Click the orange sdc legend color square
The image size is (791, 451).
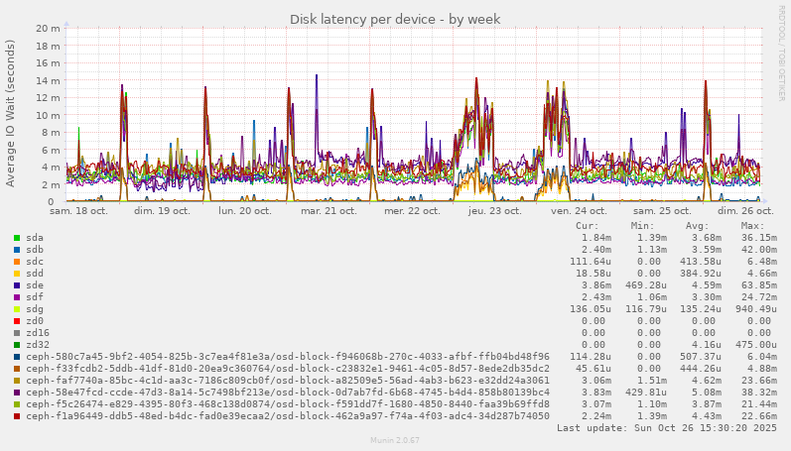(17, 262)
